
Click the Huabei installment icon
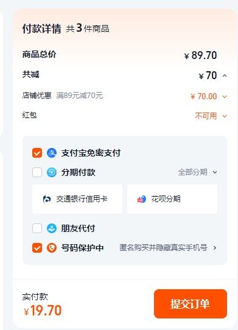(142, 199)
